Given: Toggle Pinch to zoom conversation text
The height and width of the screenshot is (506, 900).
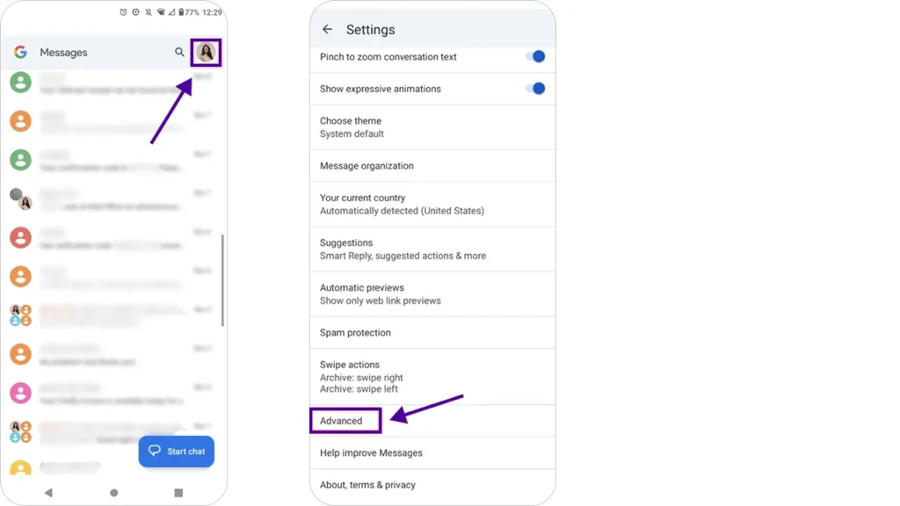Looking at the screenshot, I should click(535, 56).
